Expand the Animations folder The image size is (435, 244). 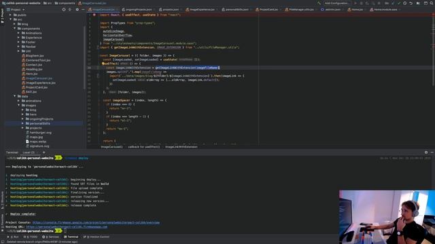[18, 33]
